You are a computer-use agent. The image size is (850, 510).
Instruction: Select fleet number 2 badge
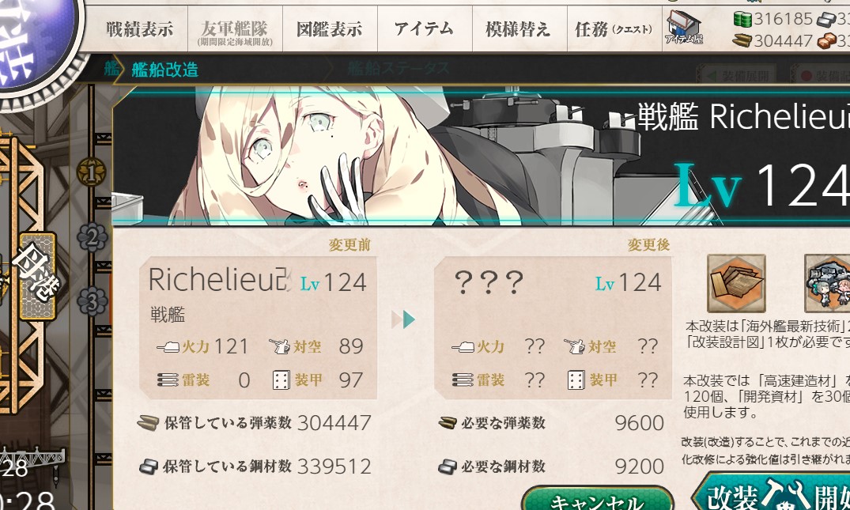93,237
